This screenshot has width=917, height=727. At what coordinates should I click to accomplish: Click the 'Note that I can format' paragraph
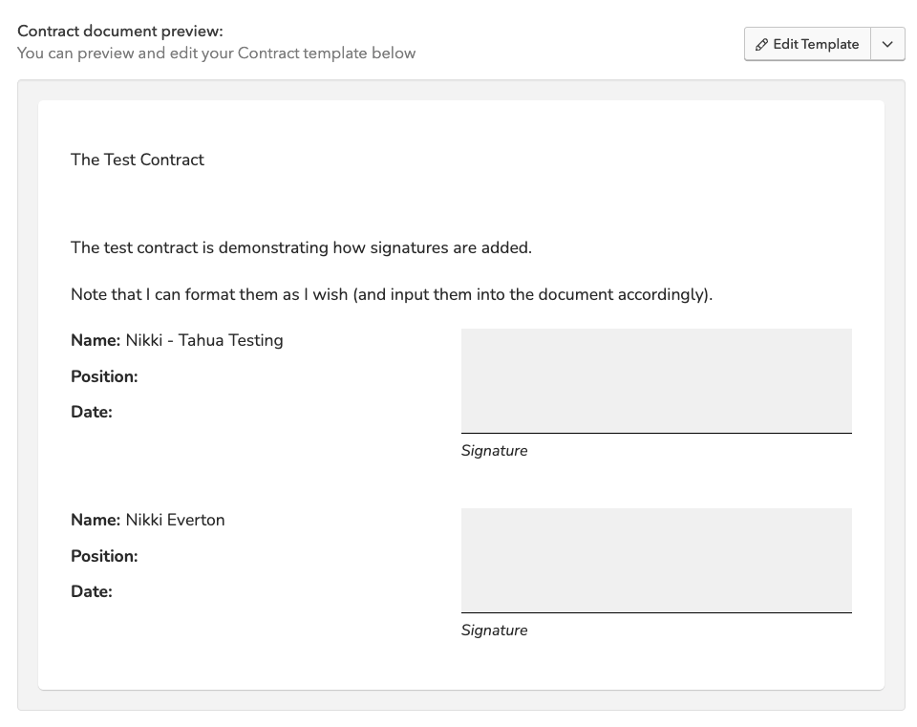[392, 294]
